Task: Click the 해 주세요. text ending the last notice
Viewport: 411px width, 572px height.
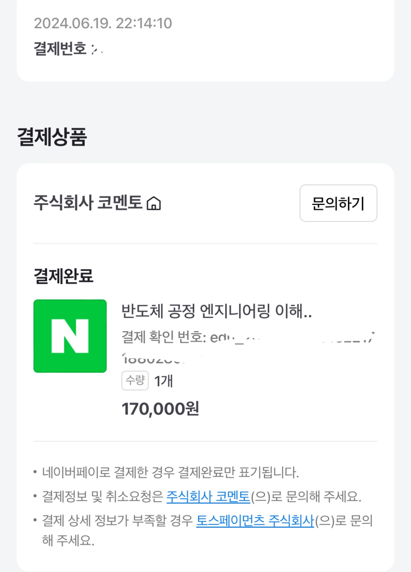Action: [68, 540]
